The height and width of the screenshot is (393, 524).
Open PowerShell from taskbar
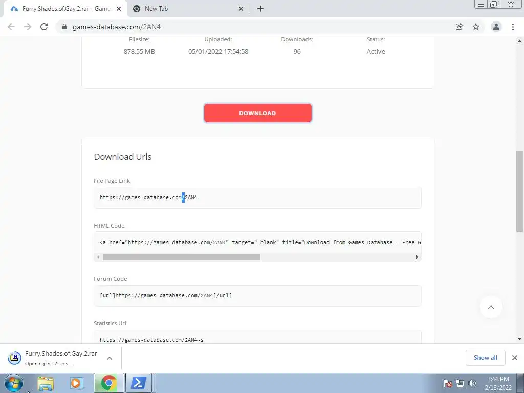pyautogui.click(x=138, y=383)
